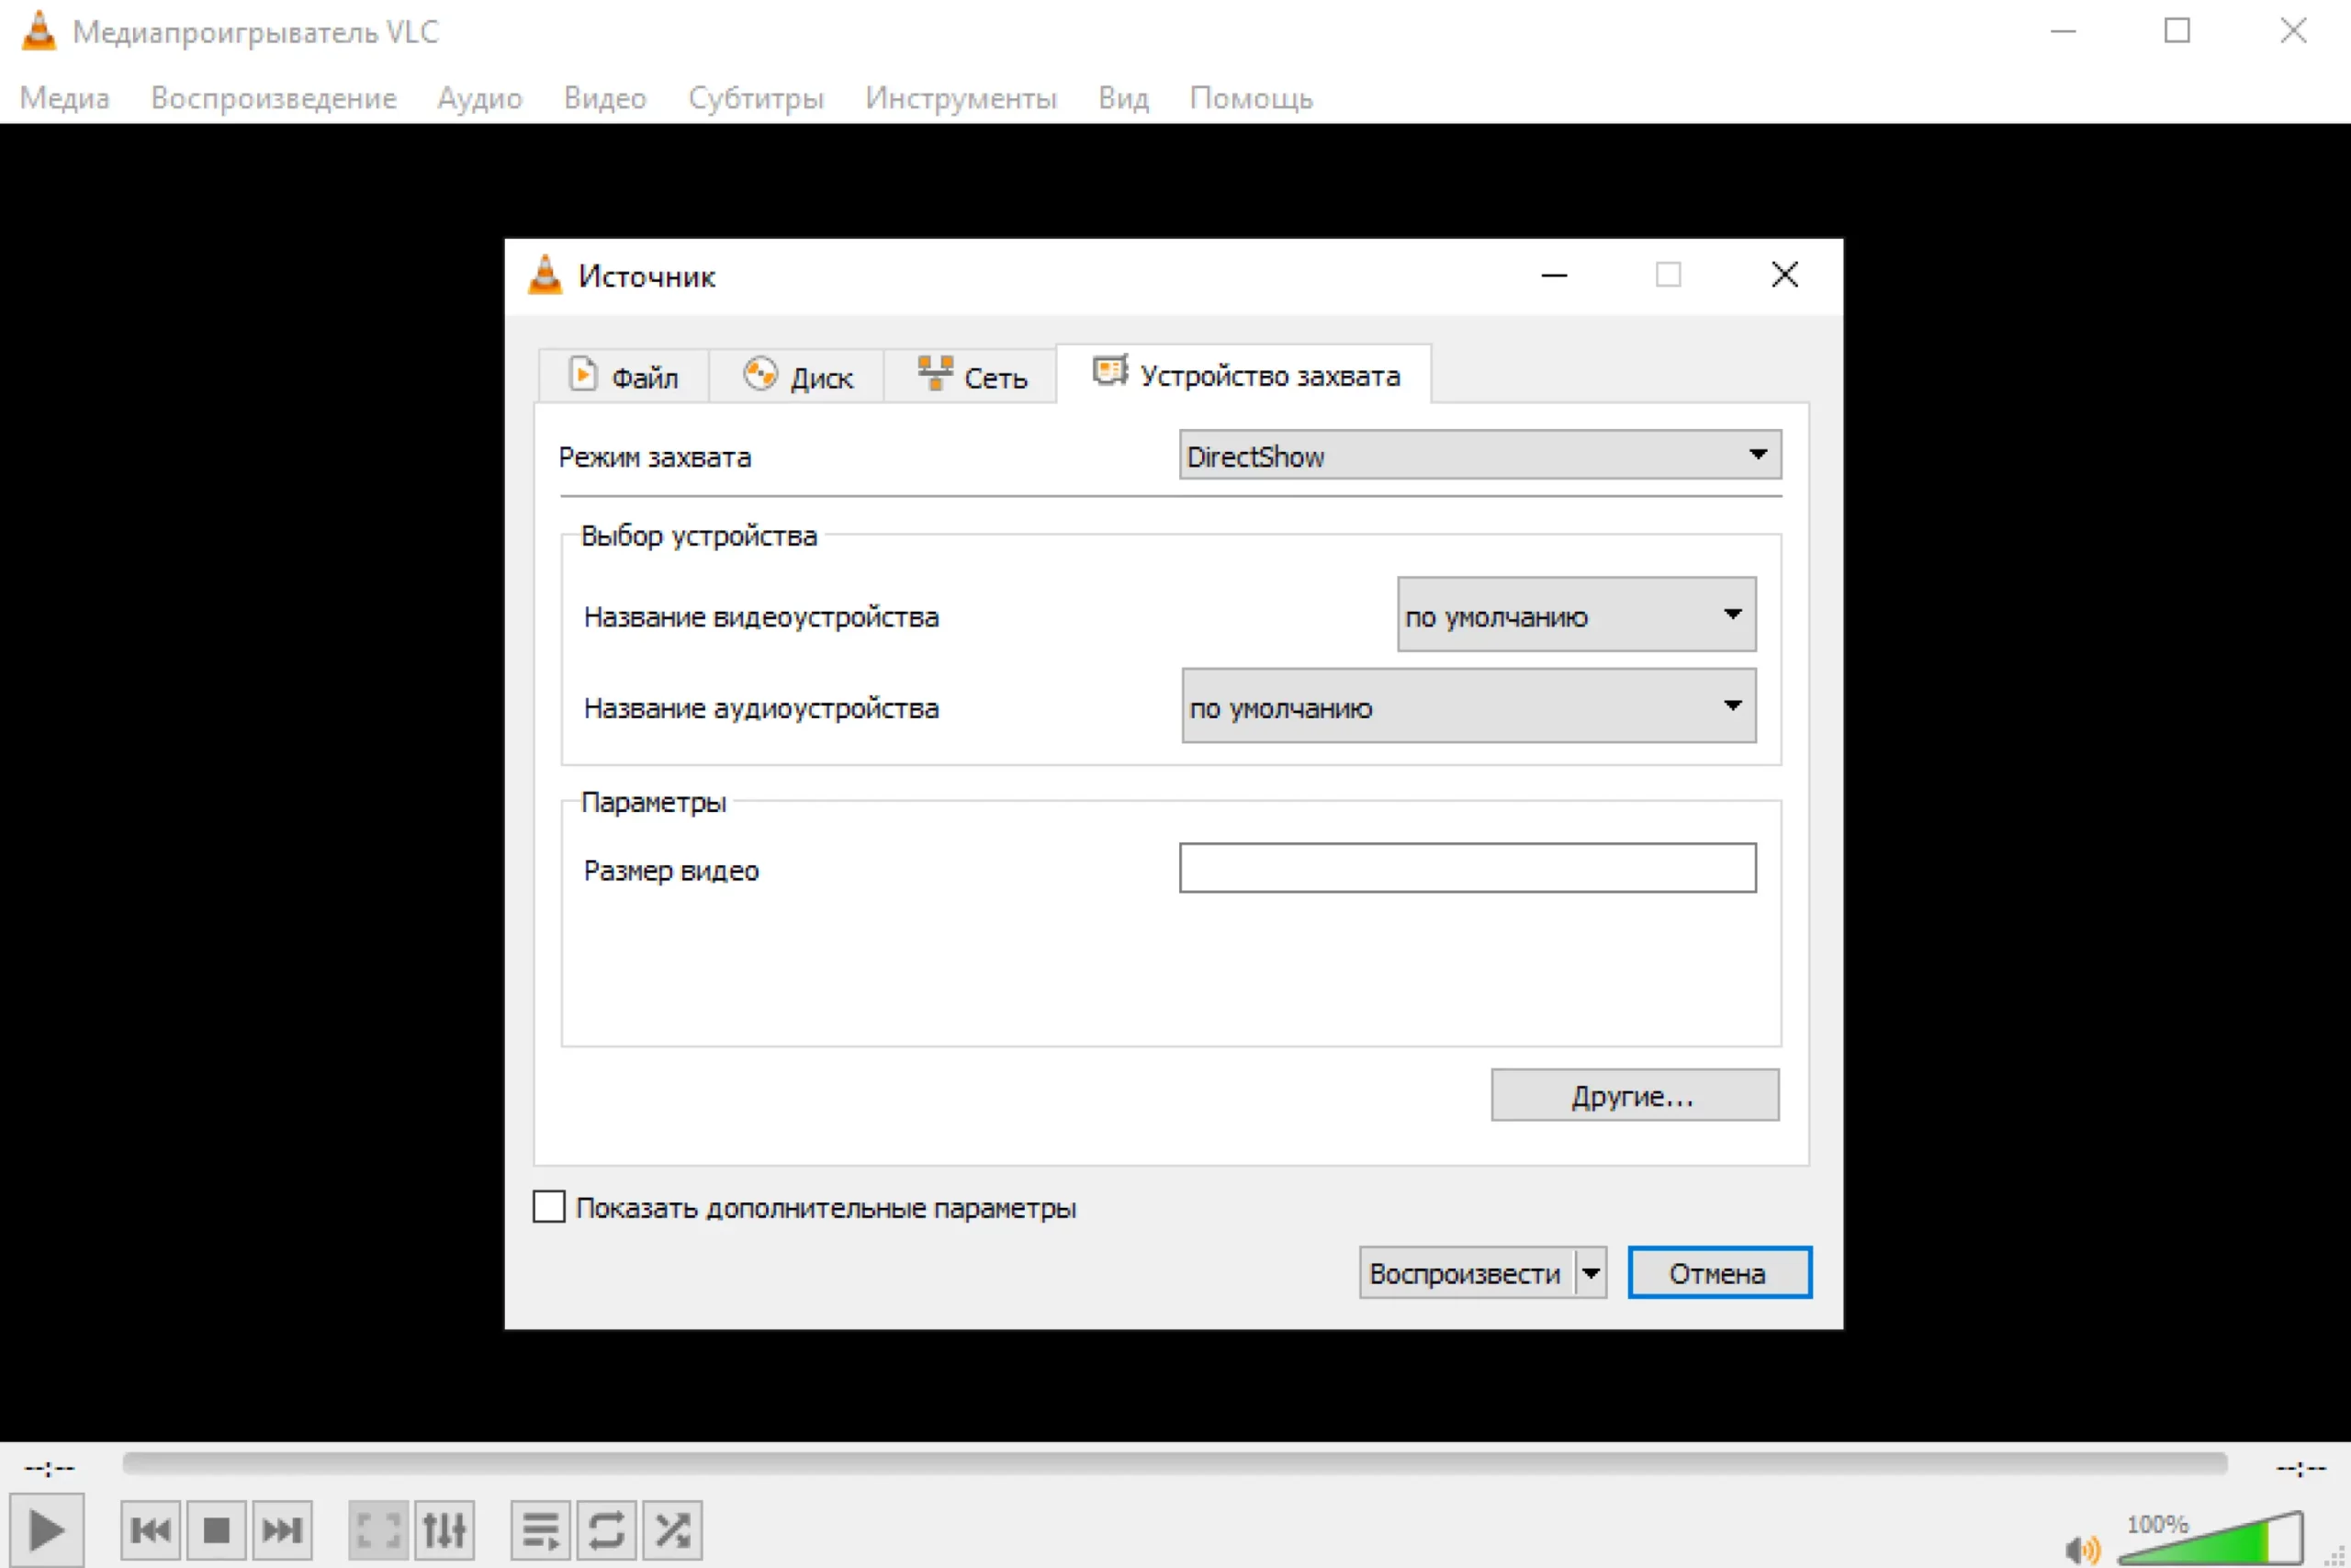Viewport: 2351px width, 1568px height.
Task: Click the previous track icon
Action: [x=151, y=1530]
